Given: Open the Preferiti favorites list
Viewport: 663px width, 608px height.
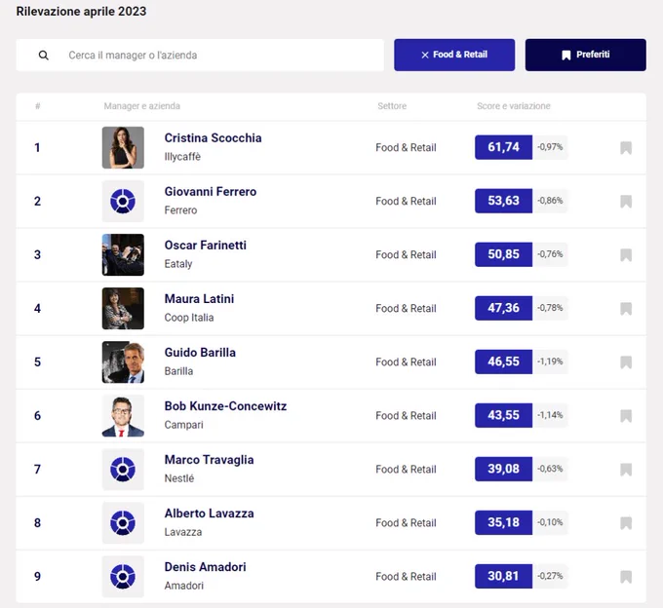Looking at the screenshot, I should (586, 55).
